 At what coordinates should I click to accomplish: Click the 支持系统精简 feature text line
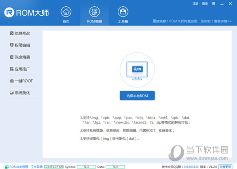(127, 130)
